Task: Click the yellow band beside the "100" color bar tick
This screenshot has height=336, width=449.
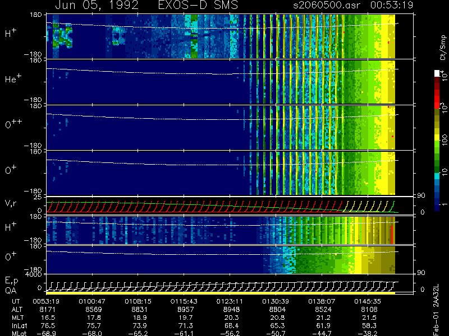Action: (x=437, y=138)
